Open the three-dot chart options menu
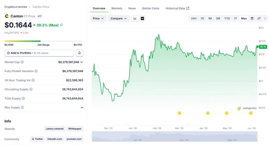This screenshot has width=269, height=146. [x=265, y=18]
